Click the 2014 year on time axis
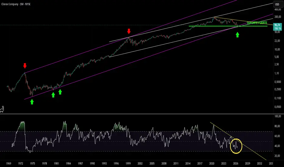This screenshot has width=284, height=167. pos(188,164)
